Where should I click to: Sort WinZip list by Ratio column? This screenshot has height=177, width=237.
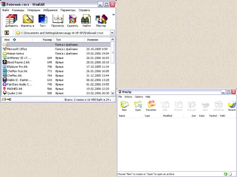click(x=201, y=116)
